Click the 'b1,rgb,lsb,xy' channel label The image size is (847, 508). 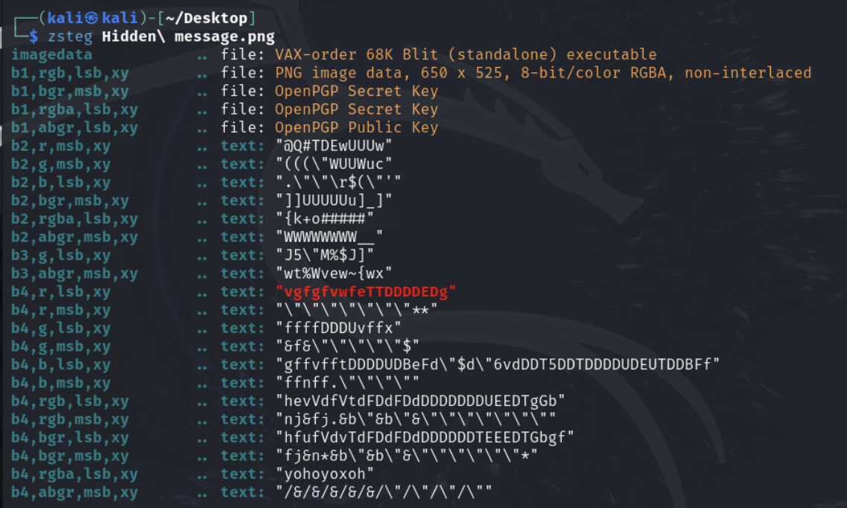(70, 73)
